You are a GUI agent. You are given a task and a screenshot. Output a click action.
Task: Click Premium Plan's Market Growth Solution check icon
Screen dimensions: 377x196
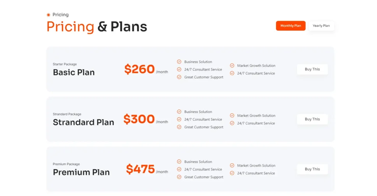232,165
